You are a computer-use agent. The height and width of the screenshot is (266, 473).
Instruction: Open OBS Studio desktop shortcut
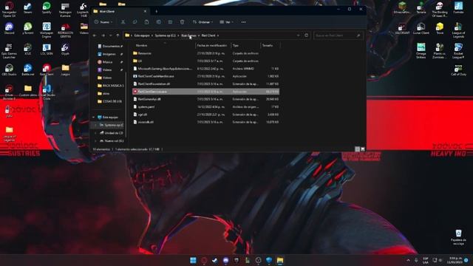click(x=9, y=70)
